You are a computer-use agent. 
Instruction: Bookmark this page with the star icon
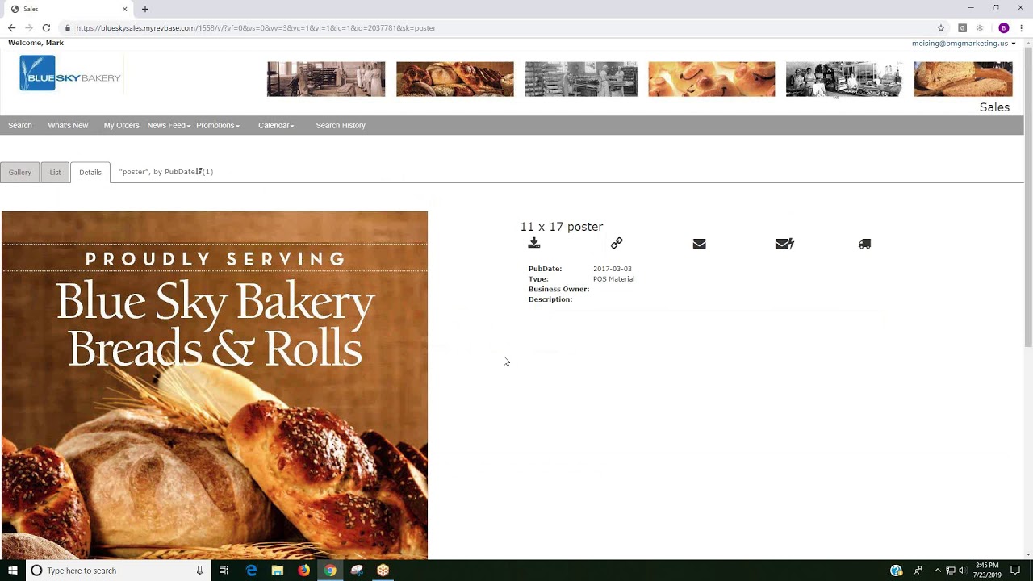coord(941,27)
